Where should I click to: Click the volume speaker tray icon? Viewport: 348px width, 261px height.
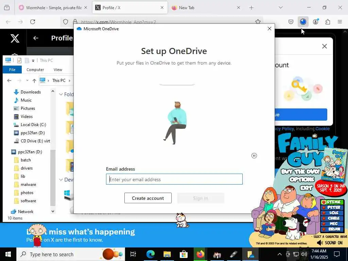(304, 254)
